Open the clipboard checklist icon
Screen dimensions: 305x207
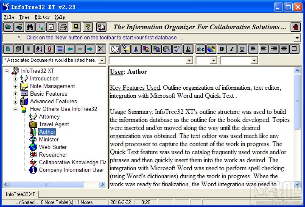pos(51,27)
